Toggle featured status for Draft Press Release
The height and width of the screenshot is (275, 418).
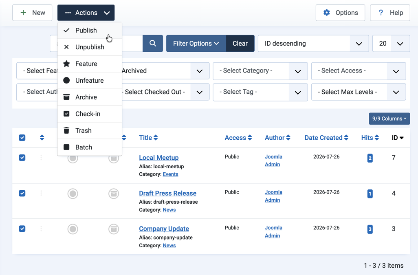pos(73,194)
